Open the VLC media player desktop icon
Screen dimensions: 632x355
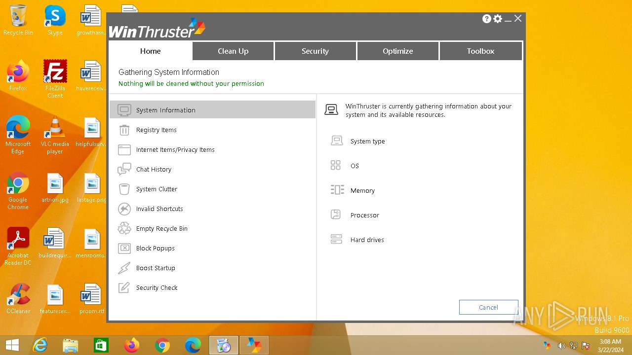coord(55,135)
